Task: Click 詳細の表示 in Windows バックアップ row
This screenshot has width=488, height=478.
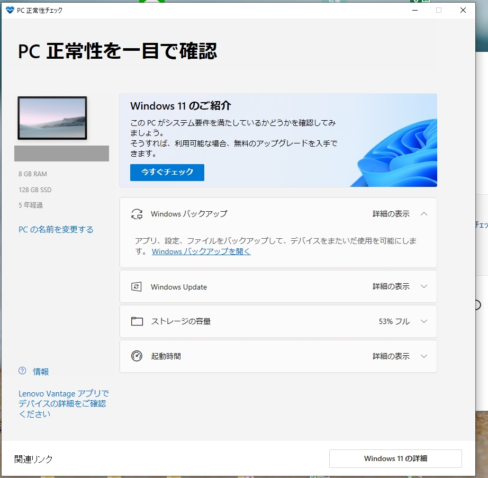Action: tap(391, 214)
